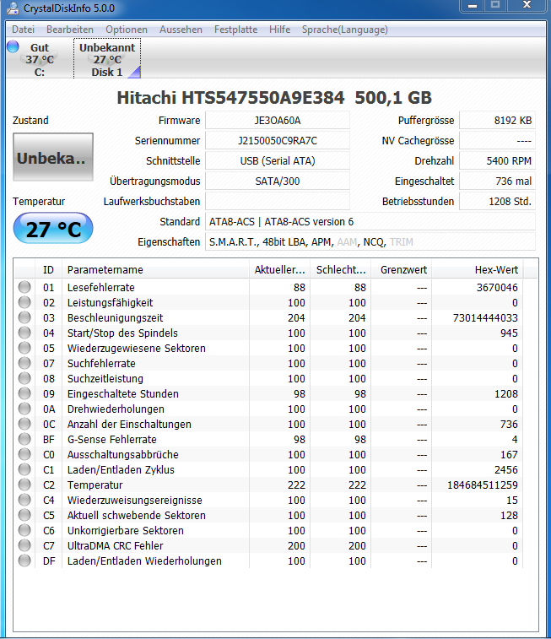Screen dimensions: 551x639
Task: Click the Eigenschaften features field
Action: (x=370, y=241)
